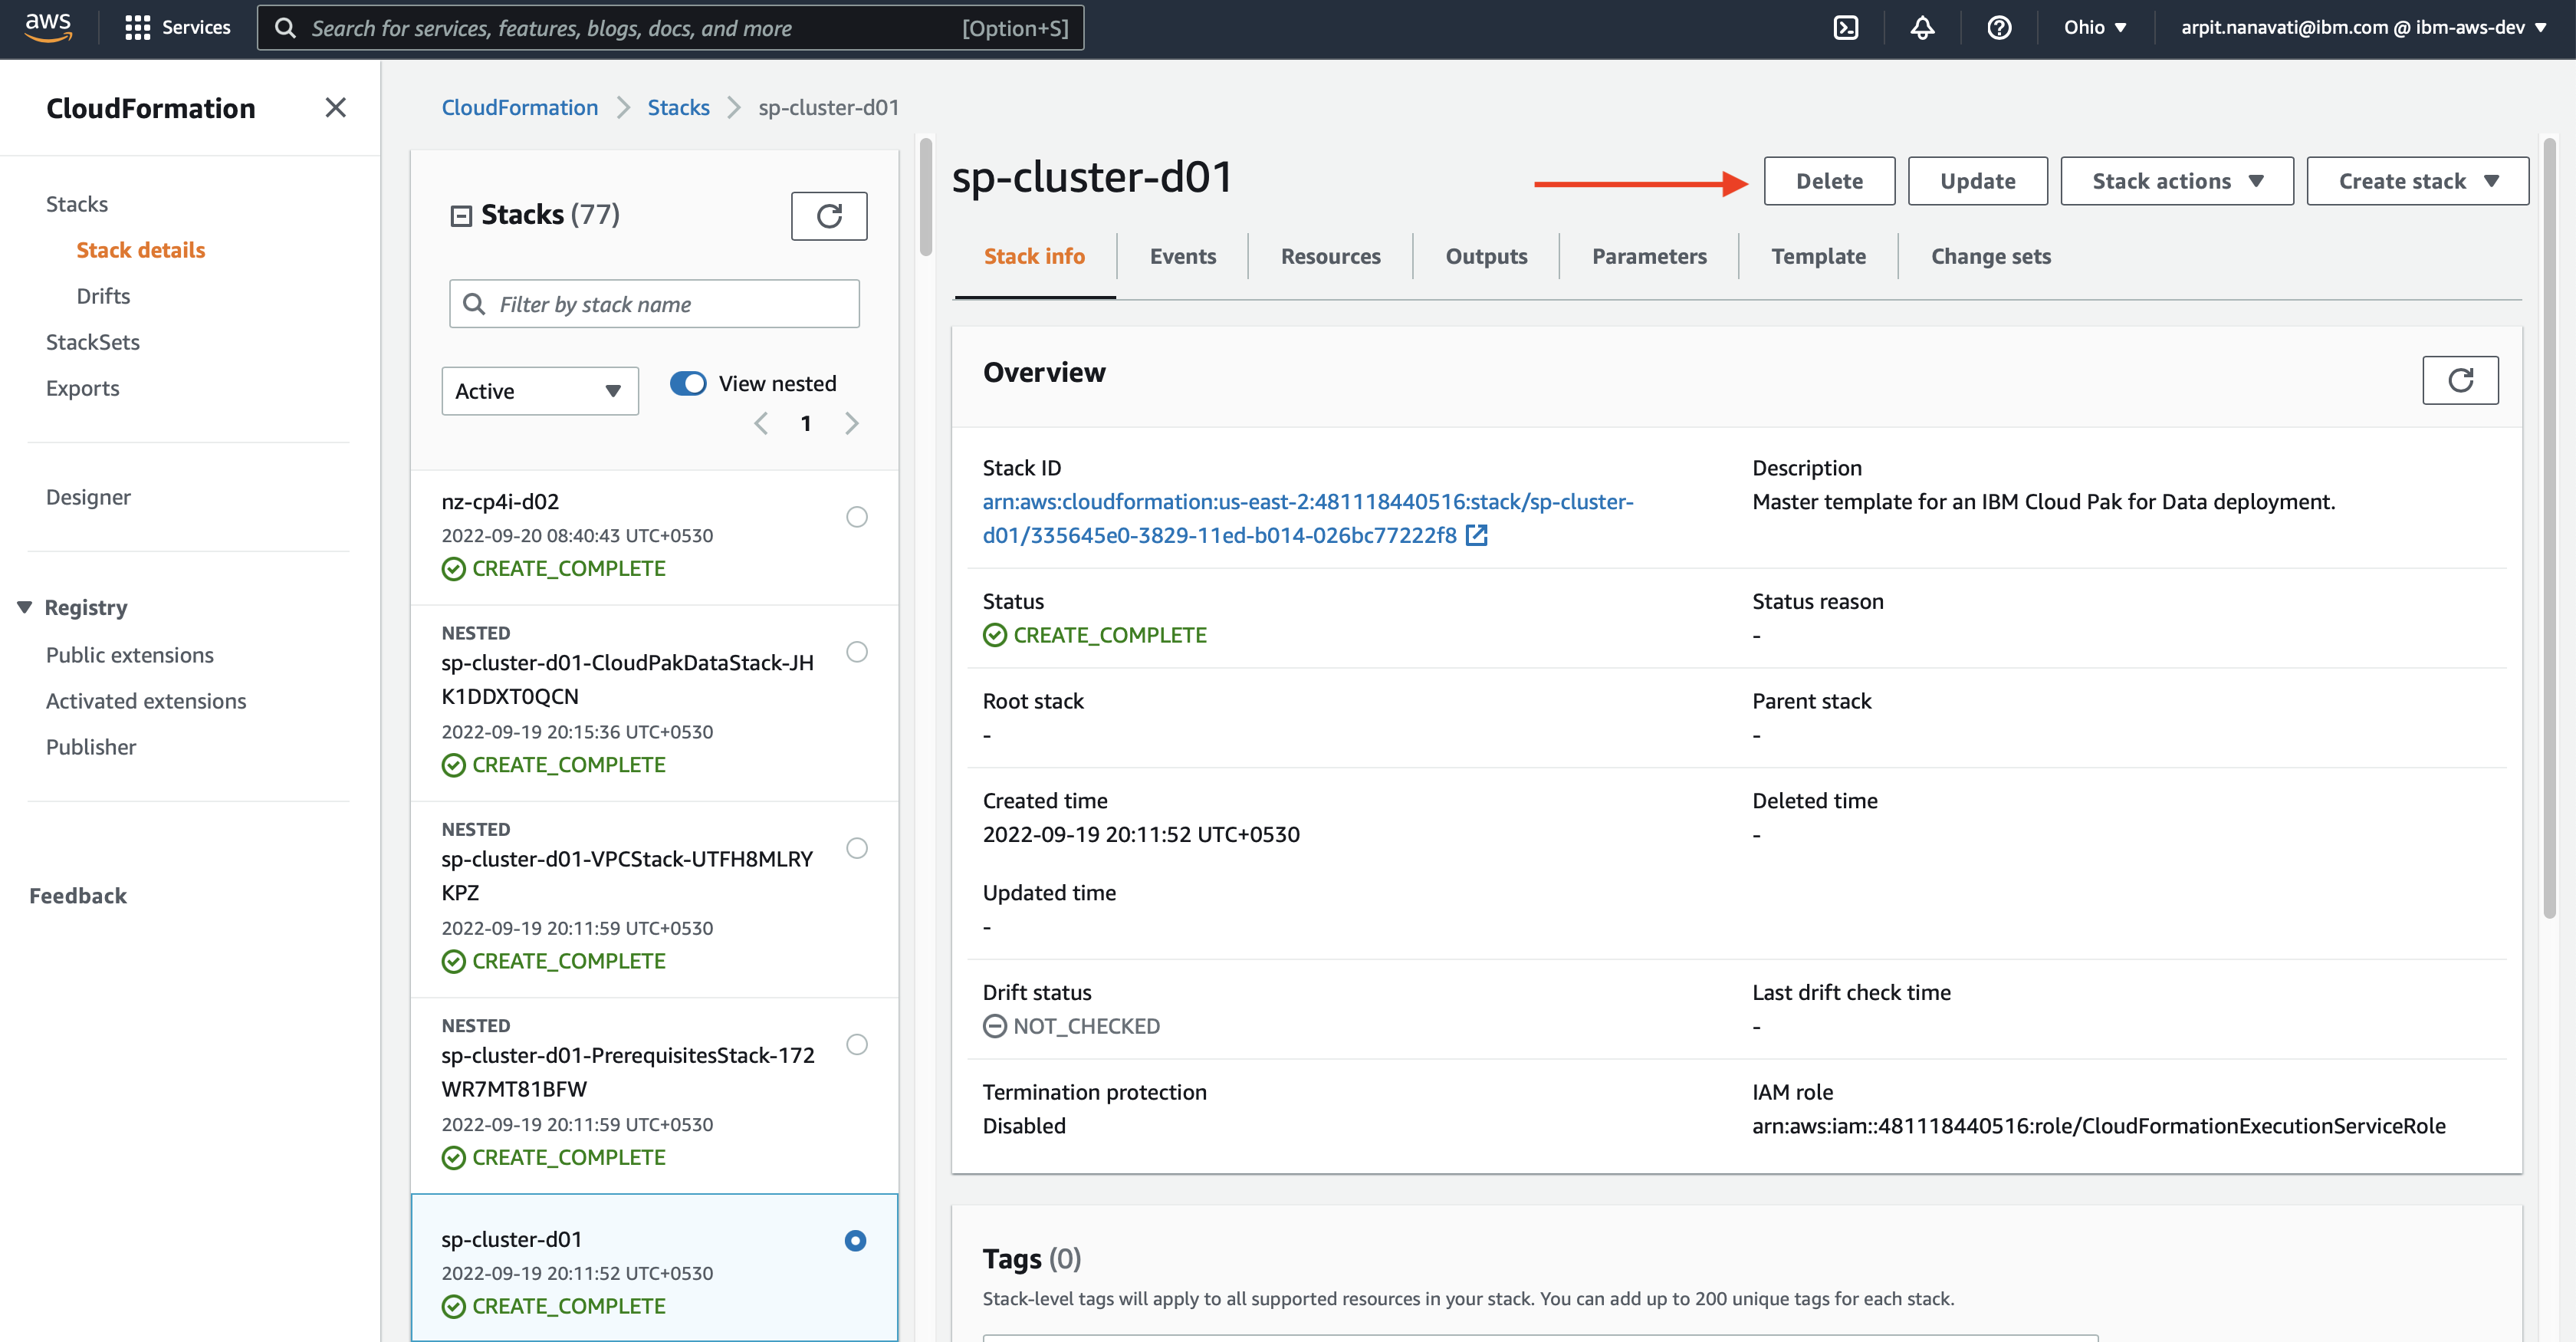Open the CloudShell terminal icon
The height and width of the screenshot is (1342, 2576).
(x=1845, y=28)
